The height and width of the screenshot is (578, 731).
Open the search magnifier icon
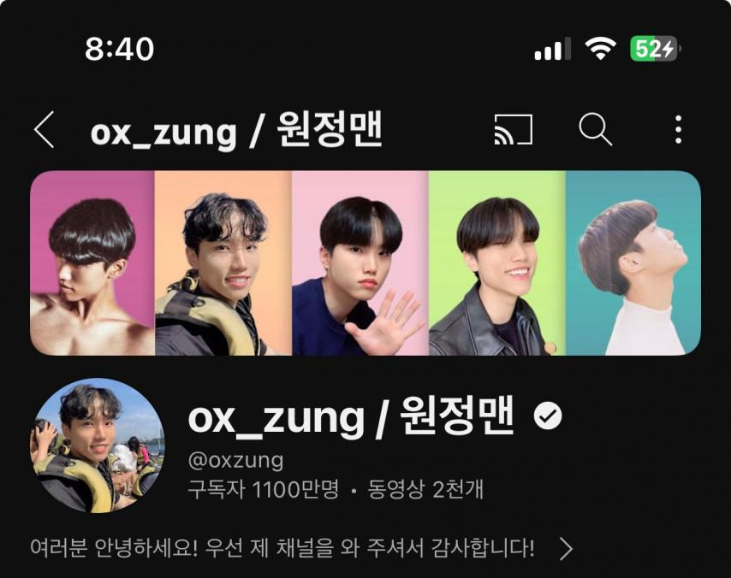(596, 129)
